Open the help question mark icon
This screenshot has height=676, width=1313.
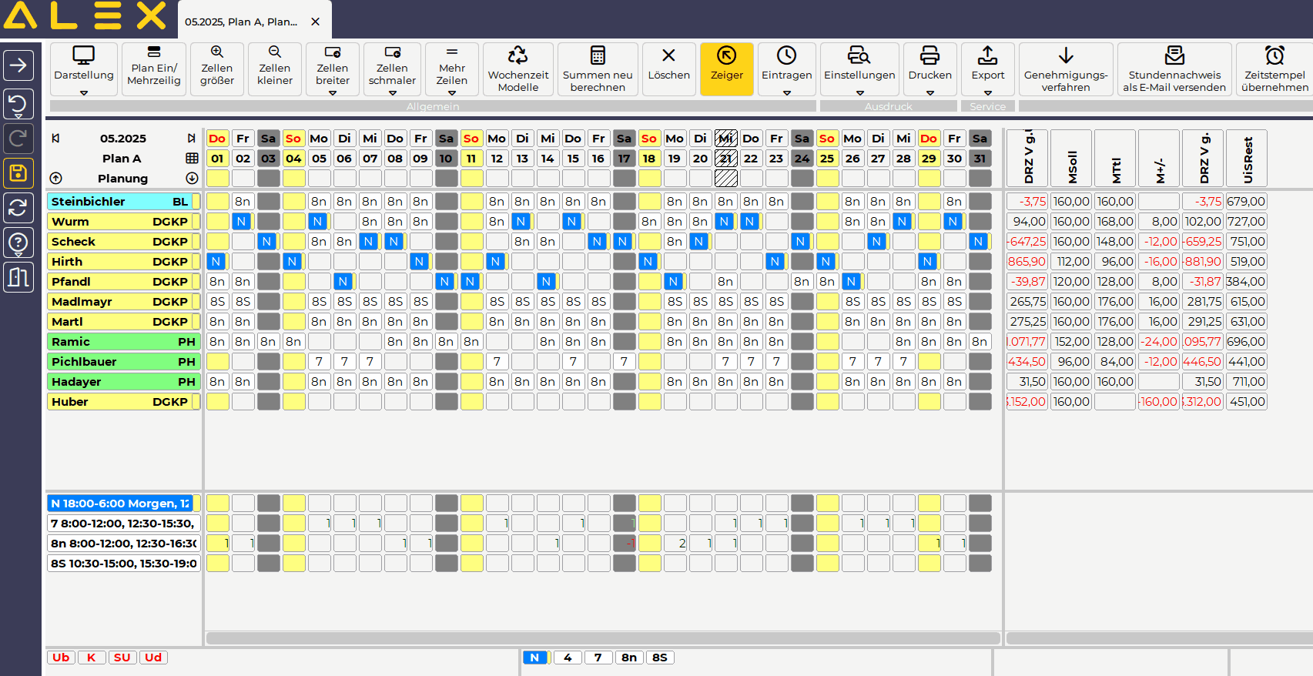coord(18,243)
